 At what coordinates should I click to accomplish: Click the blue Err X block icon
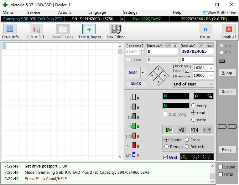[x=134, y=154]
